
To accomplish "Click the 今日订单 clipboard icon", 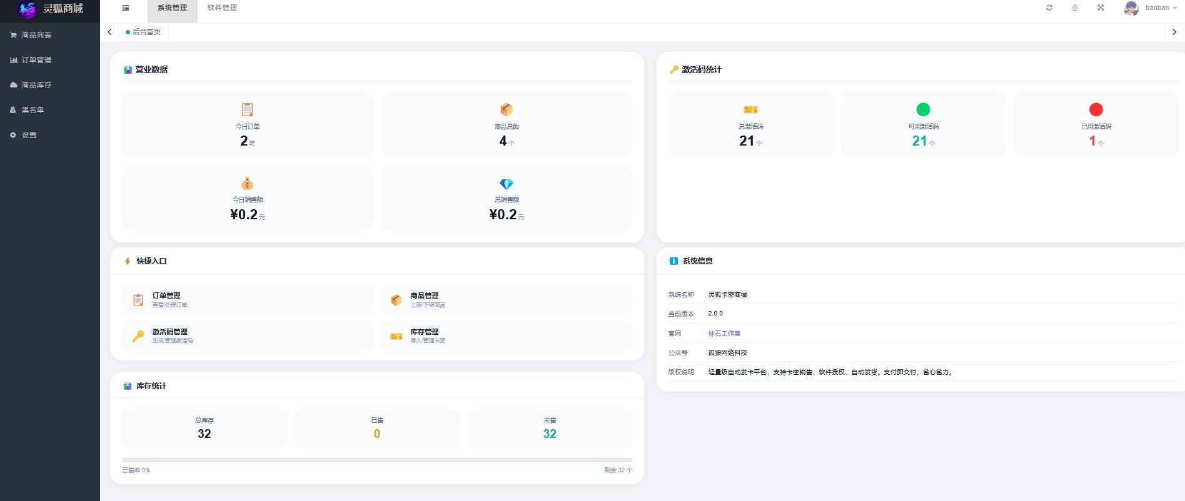I will coord(248,109).
